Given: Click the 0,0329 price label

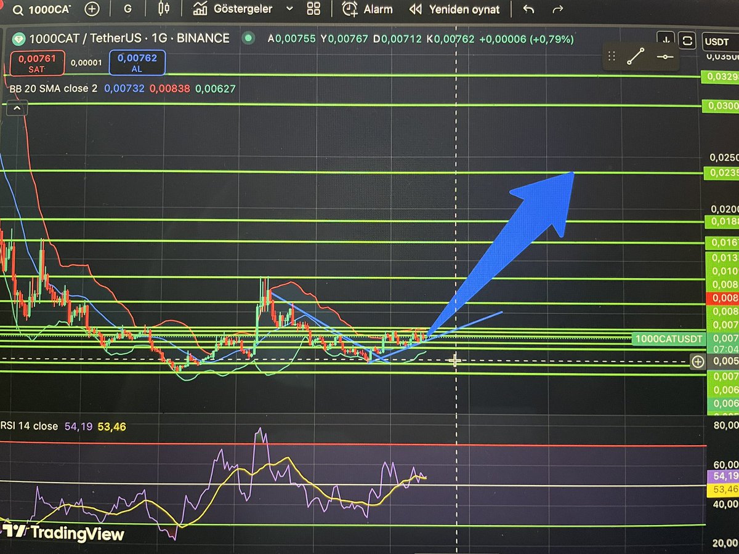Looking at the screenshot, I should point(721,77).
